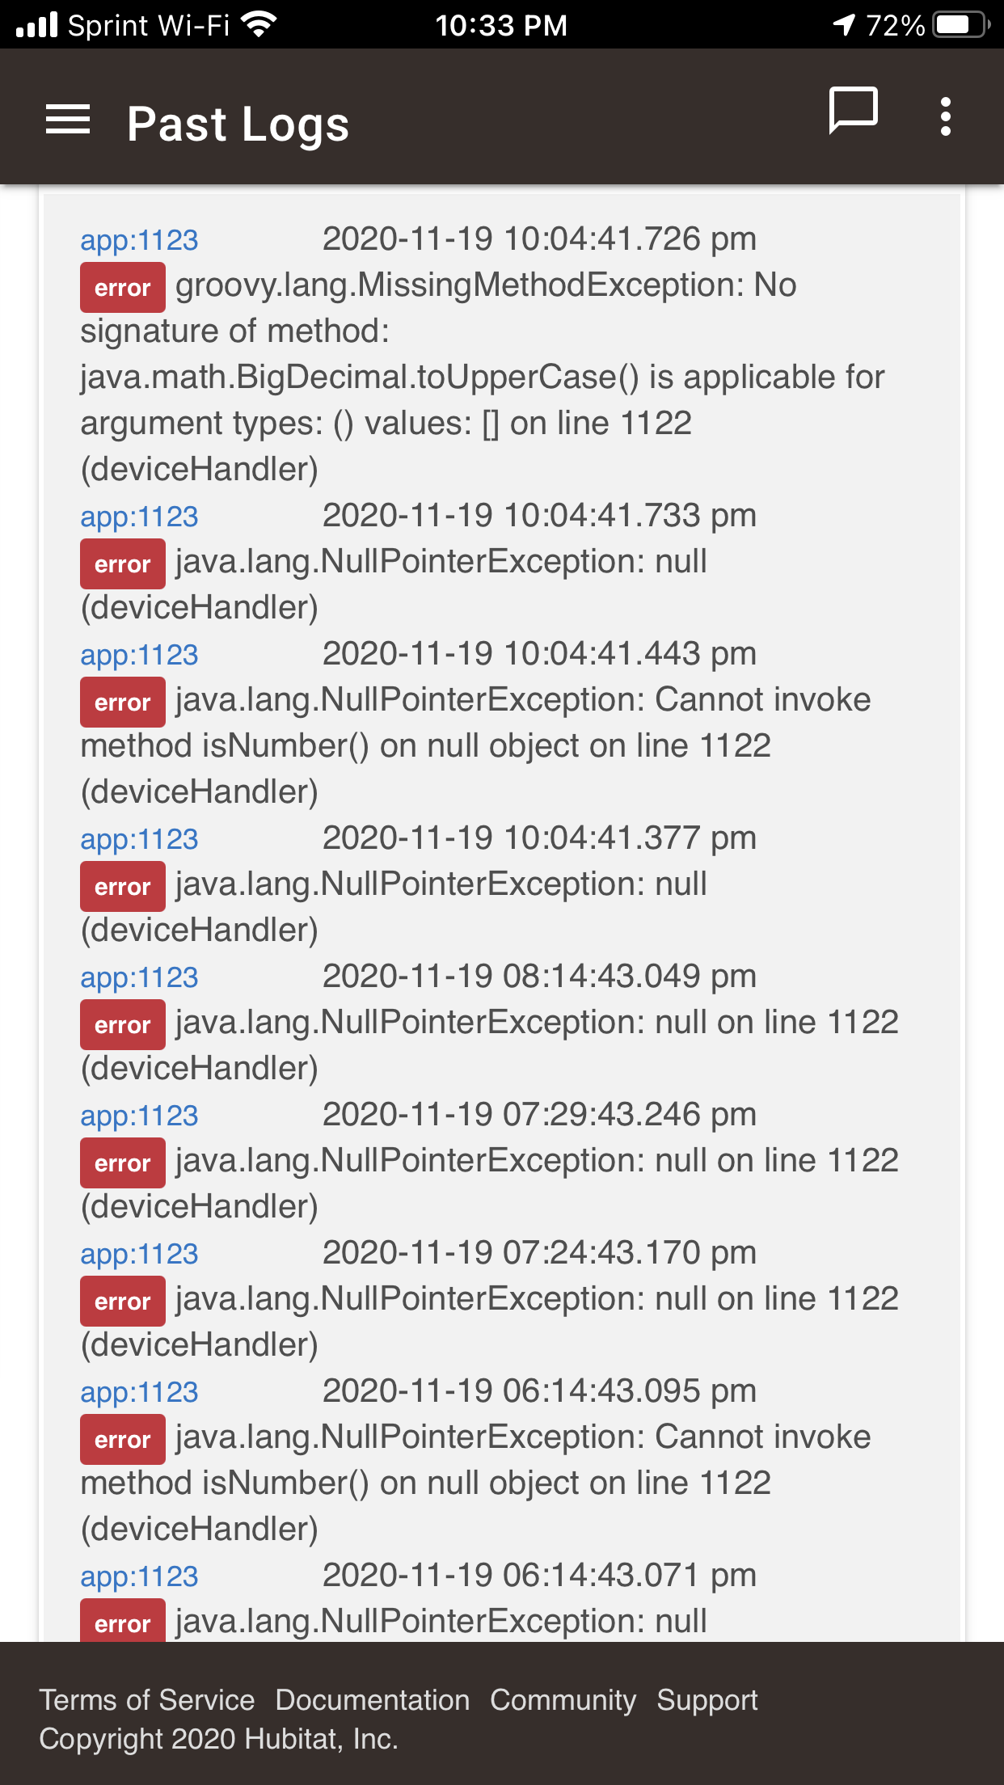
Task: Click error badge for MissingMethodException entry
Action: [123, 287]
